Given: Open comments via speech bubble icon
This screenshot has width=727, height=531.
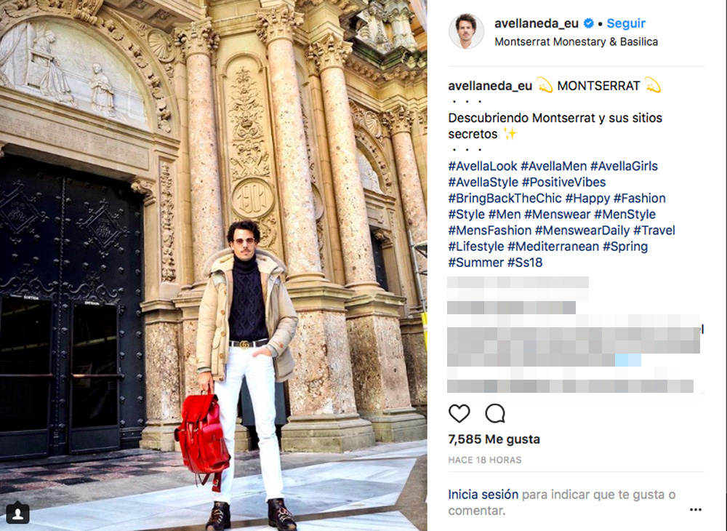Looking at the screenshot, I should 494,413.
